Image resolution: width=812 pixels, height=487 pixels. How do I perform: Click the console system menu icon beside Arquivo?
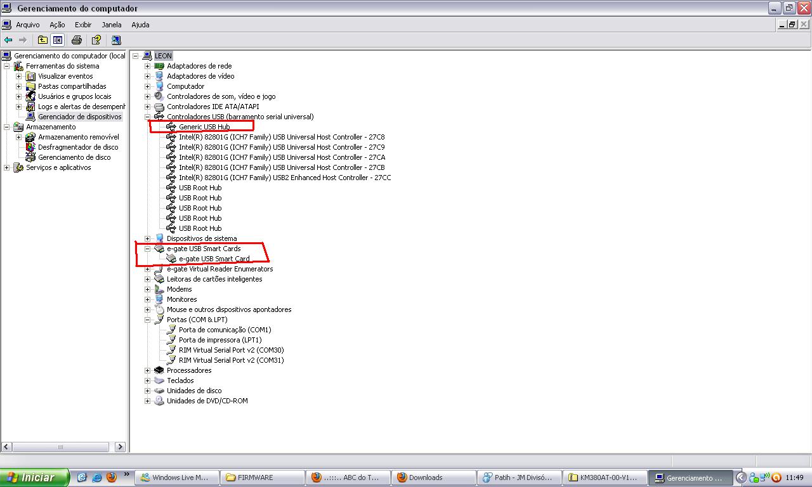pyautogui.click(x=6, y=25)
